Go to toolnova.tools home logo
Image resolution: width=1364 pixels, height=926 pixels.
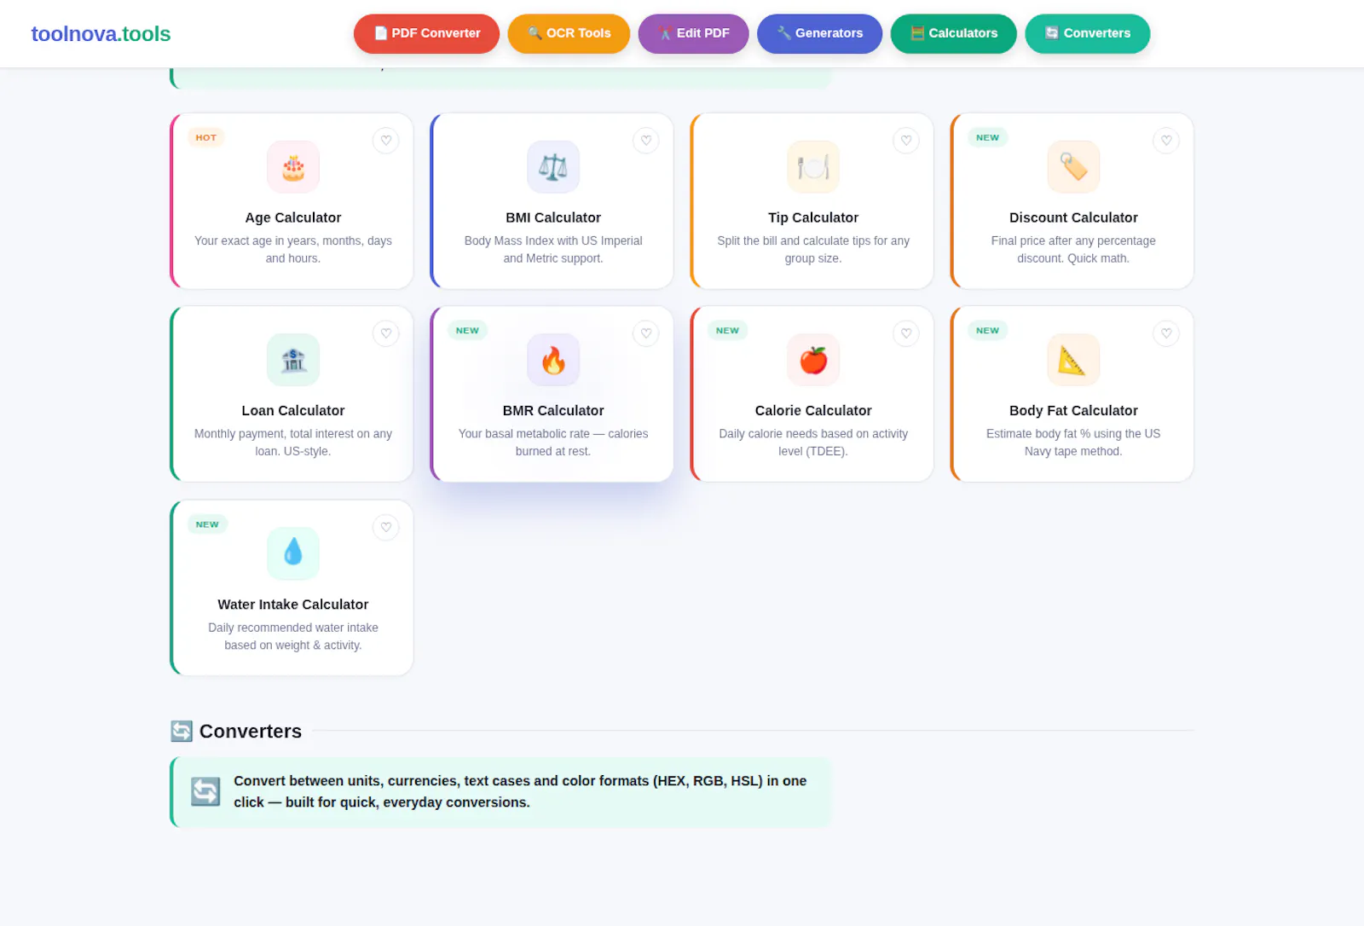[101, 34]
